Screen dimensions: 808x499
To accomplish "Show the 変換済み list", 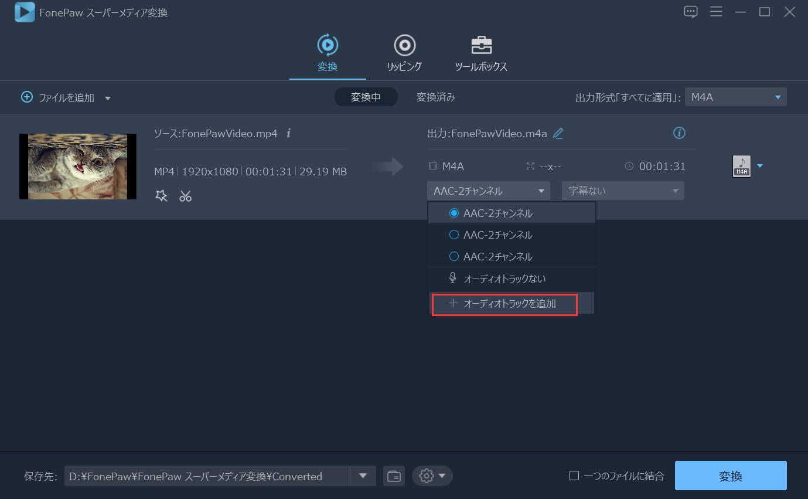I will click(x=435, y=97).
